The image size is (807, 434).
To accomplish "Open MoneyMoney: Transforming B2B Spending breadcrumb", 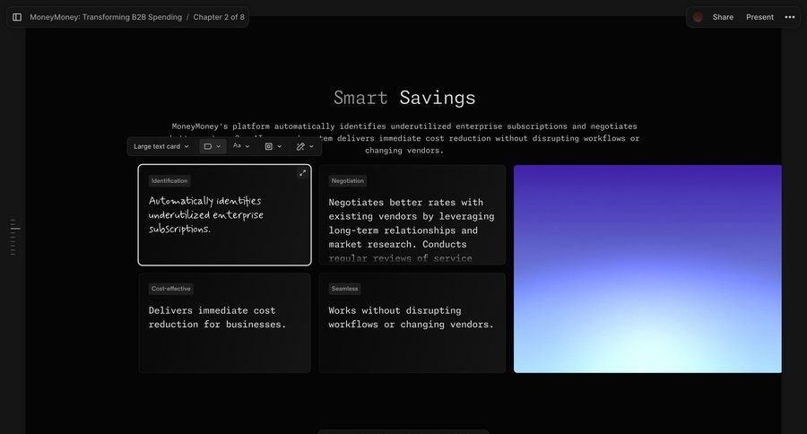I will [106, 17].
